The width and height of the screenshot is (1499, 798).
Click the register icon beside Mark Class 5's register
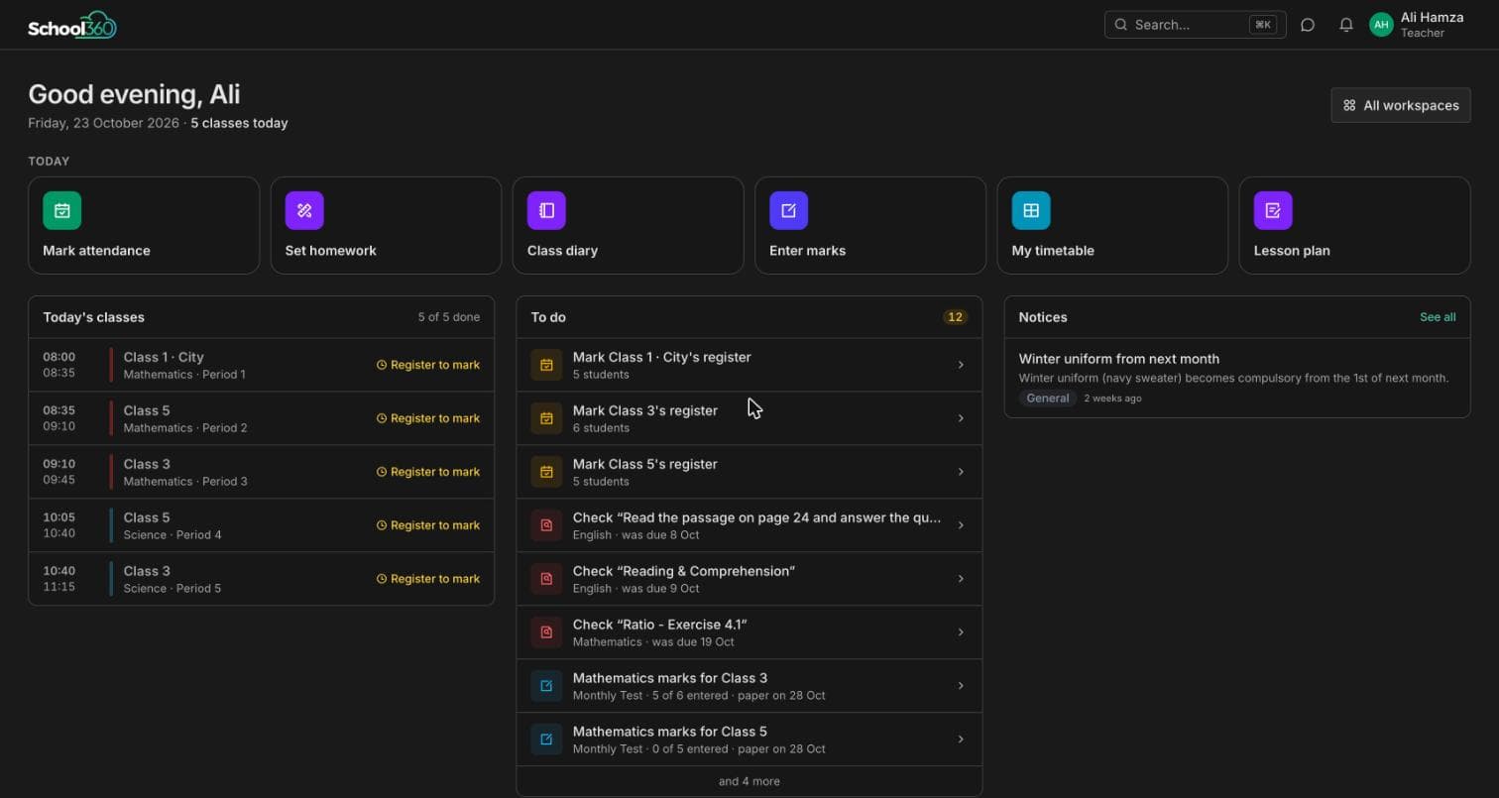click(x=546, y=472)
